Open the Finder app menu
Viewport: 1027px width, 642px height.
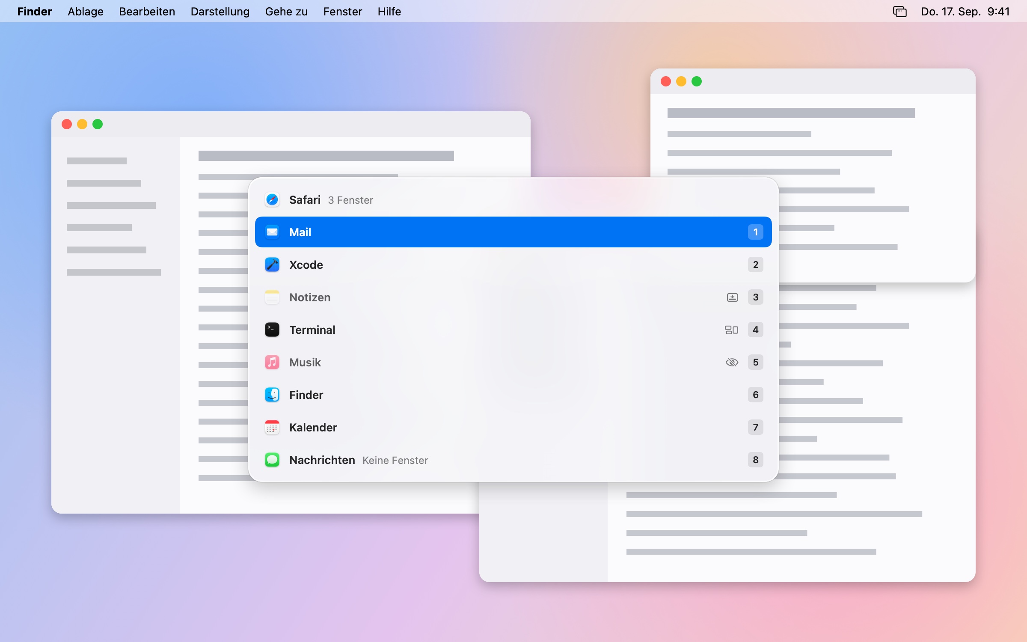pyautogui.click(x=35, y=12)
